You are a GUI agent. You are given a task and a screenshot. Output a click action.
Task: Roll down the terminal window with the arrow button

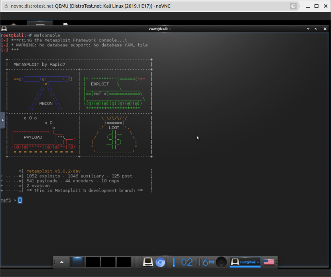point(308,29)
